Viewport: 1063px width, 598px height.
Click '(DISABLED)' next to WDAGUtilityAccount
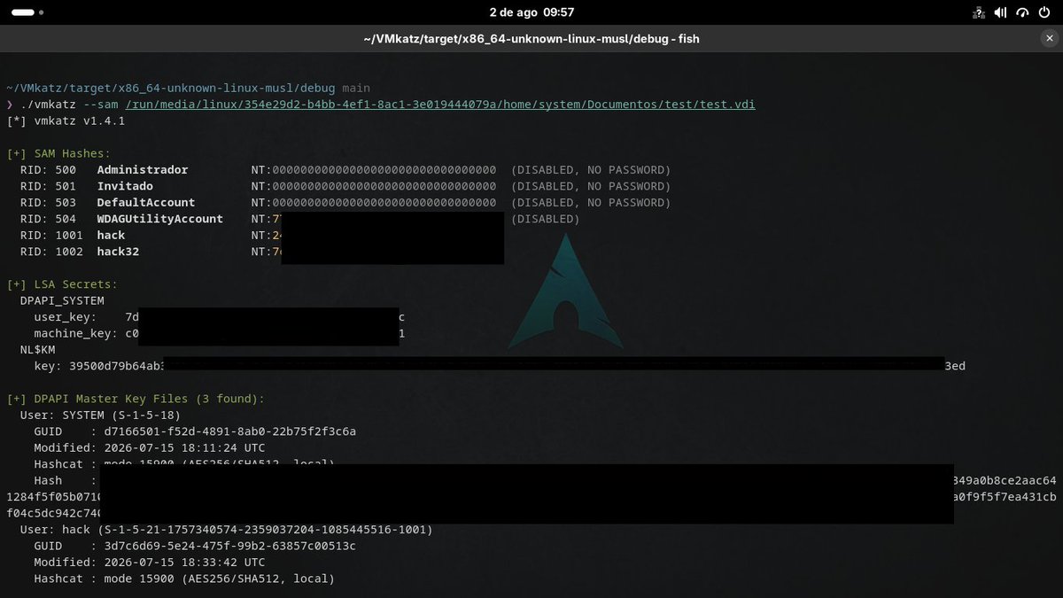tap(546, 219)
